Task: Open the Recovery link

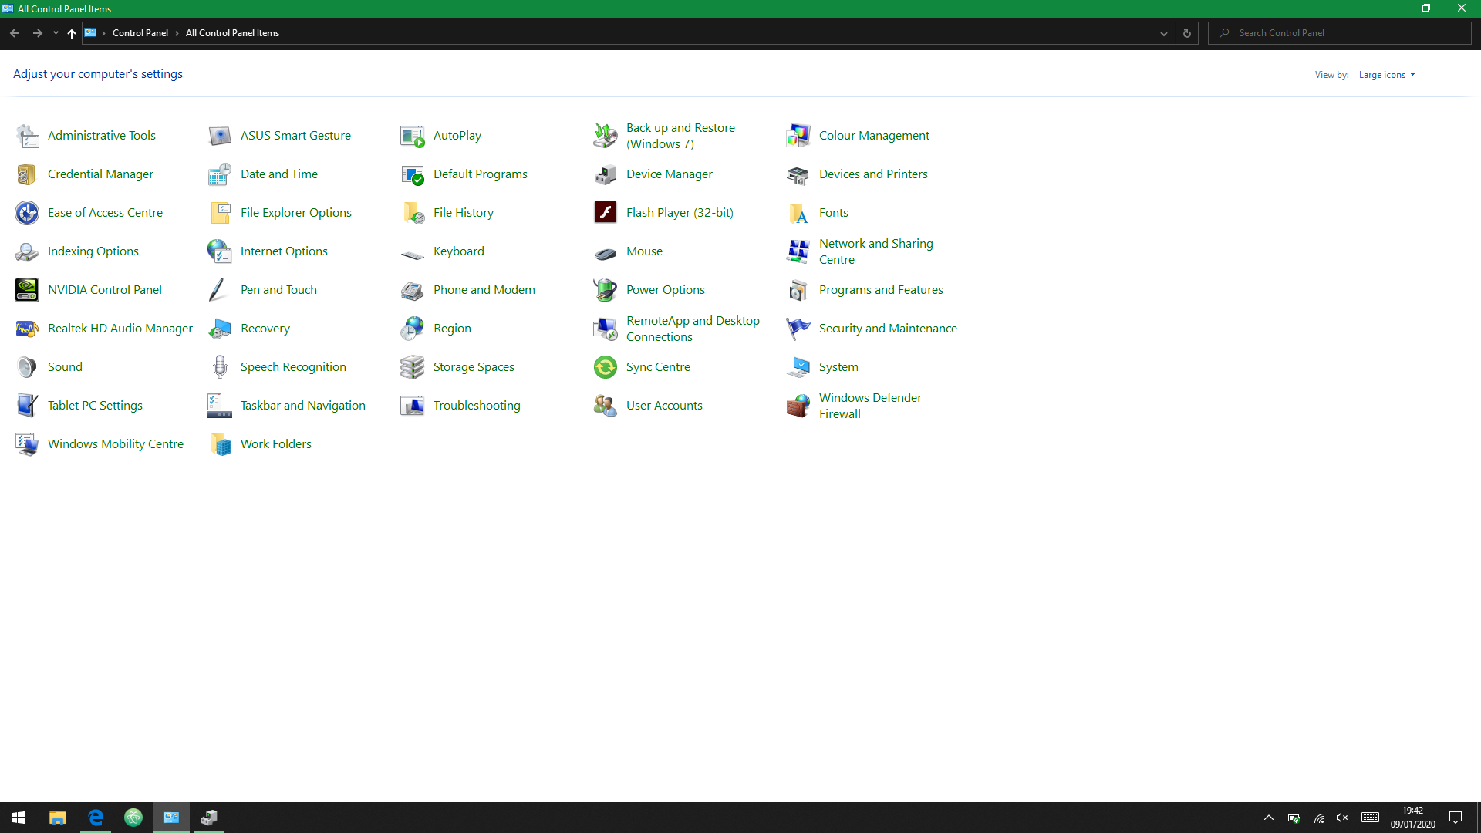Action: pyautogui.click(x=265, y=329)
